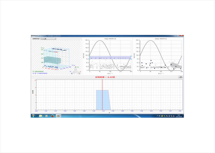Grab the upper-left handle of PRPD selection band
Viewport: 215px width, 153px height.
[89, 56]
